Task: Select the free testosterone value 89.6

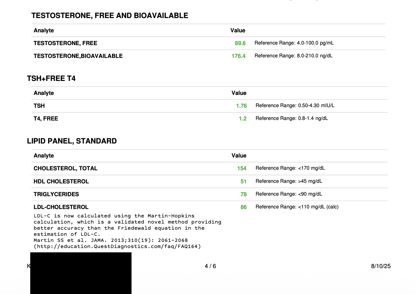Action: 240,43
